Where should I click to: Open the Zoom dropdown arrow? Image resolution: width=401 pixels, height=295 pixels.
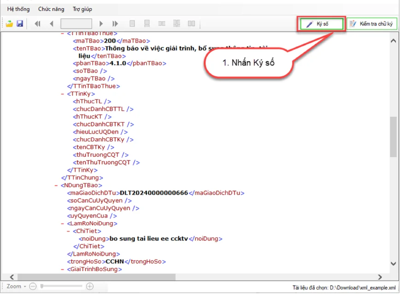point(25,287)
